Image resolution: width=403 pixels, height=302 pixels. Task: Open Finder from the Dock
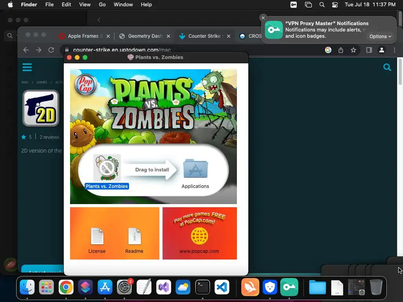27,287
